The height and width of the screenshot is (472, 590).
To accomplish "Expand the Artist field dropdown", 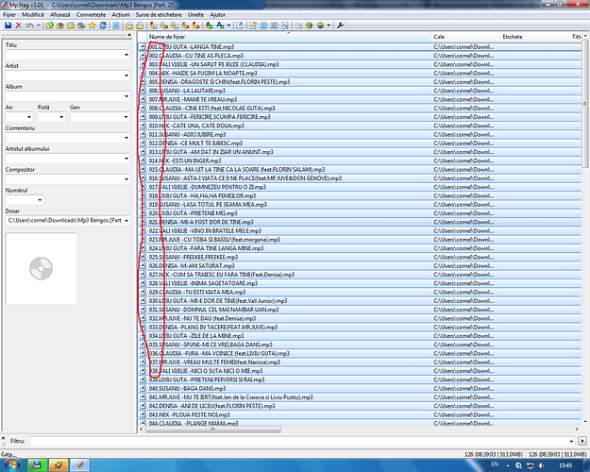I will (126, 76).
